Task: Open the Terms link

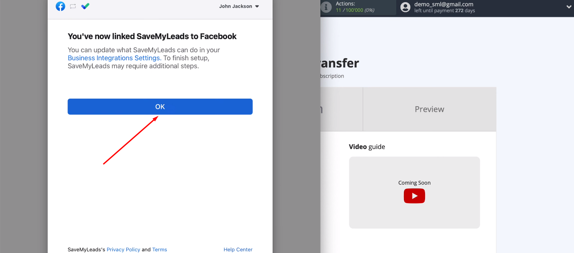Action: (x=160, y=250)
